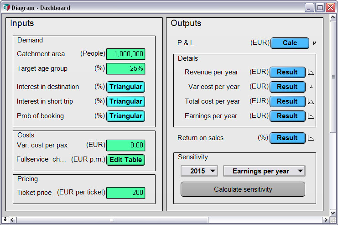The image size is (338, 225).
Task: Click the mean icon beside Var cost per year
Action: pyautogui.click(x=311, y=87)
